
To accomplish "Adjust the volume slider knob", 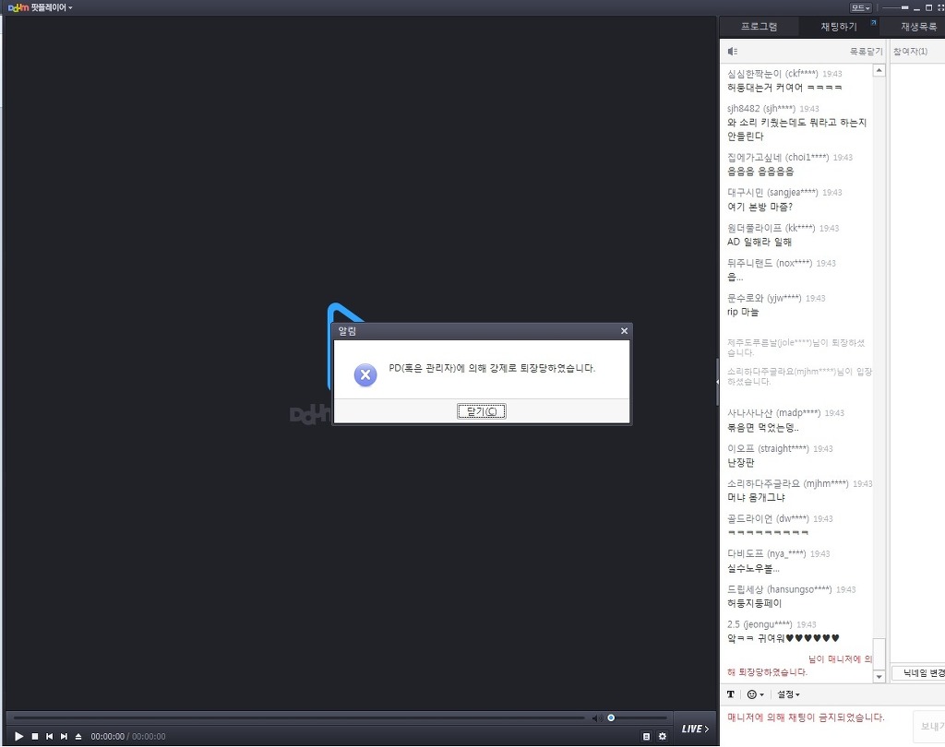I will click(611, 718).
